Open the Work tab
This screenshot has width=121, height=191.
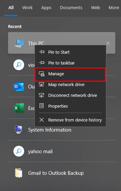tap(27, 8)
